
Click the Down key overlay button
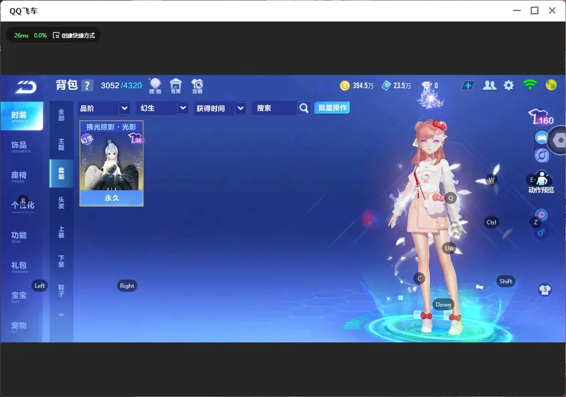[444, 304]
